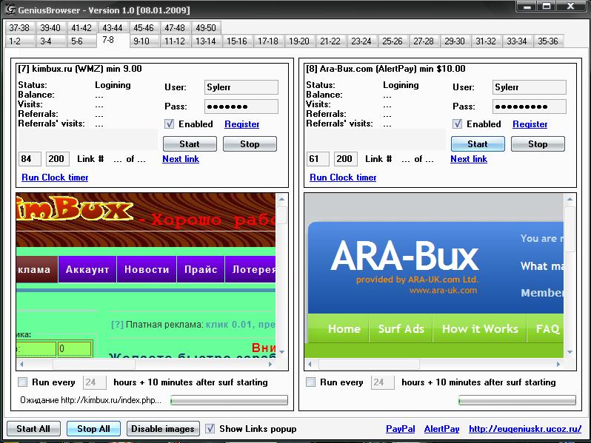The width and height of the screenshot is (591, 443).
Task: Click the Ara-Bux field showing 61
Action: point(318,159)
